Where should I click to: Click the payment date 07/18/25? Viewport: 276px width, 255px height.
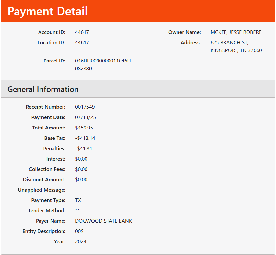tap(85, 117)
